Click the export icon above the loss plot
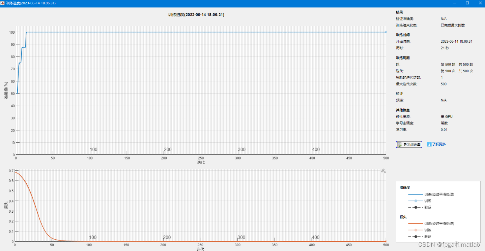Screen dimensions: 485x251 (383, 171)
